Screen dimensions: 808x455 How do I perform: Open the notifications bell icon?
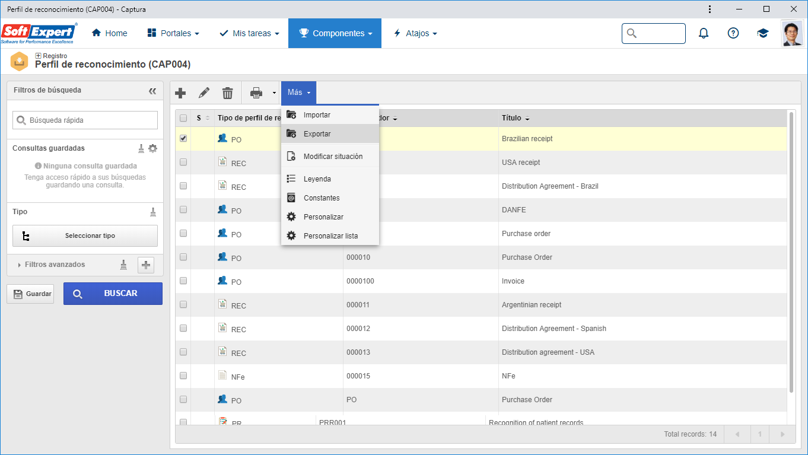[x=704, y=33]
